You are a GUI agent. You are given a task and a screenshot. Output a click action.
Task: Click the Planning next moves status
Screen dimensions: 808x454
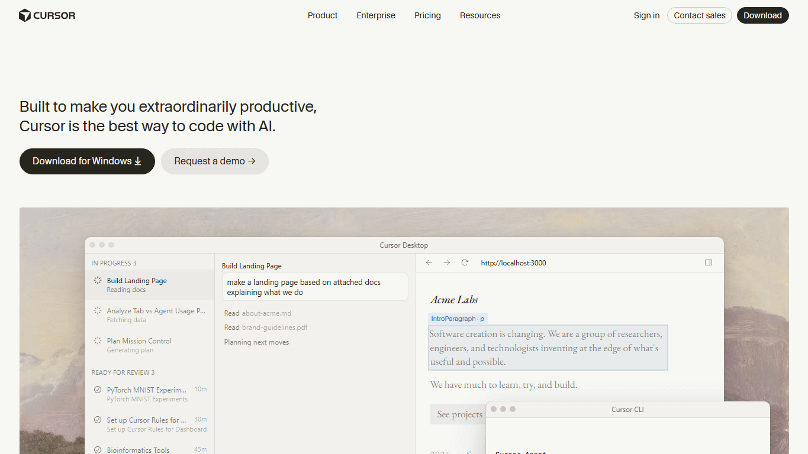pyautogui.click(x=256, y=342)
